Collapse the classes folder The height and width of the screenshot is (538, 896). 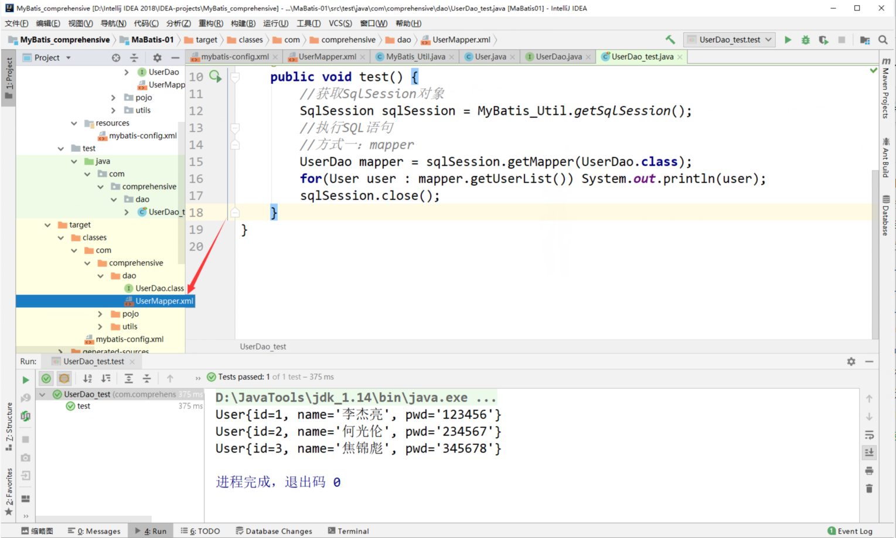tap(61, 238)
